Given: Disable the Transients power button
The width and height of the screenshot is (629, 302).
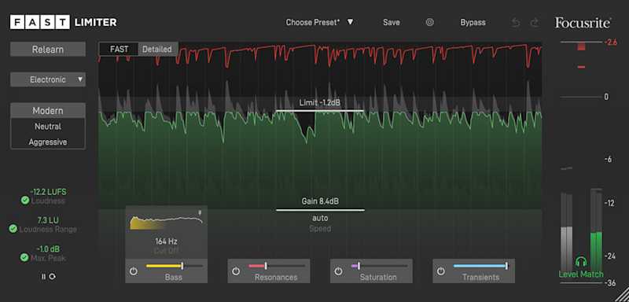Looking at the screenshot, I should click(441, 271).
